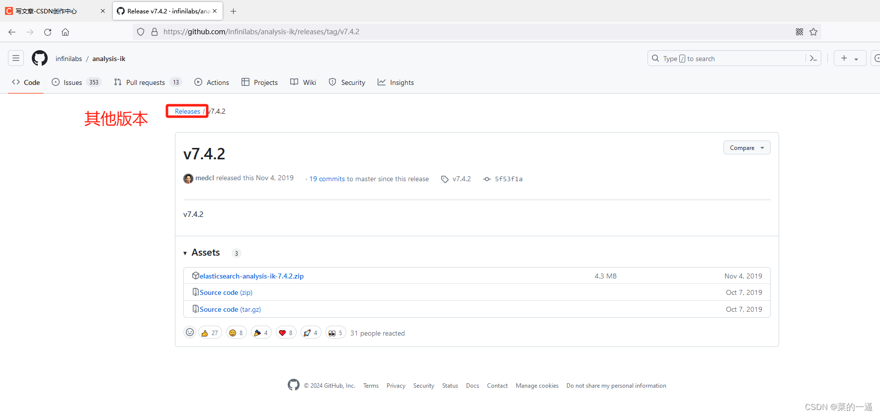View 19 commits since this release
The width and height of the screenshot is (880, 416).
[x=327, y=179]
